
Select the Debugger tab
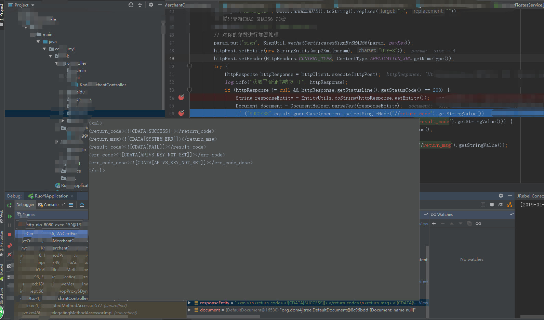click(25, 205)
